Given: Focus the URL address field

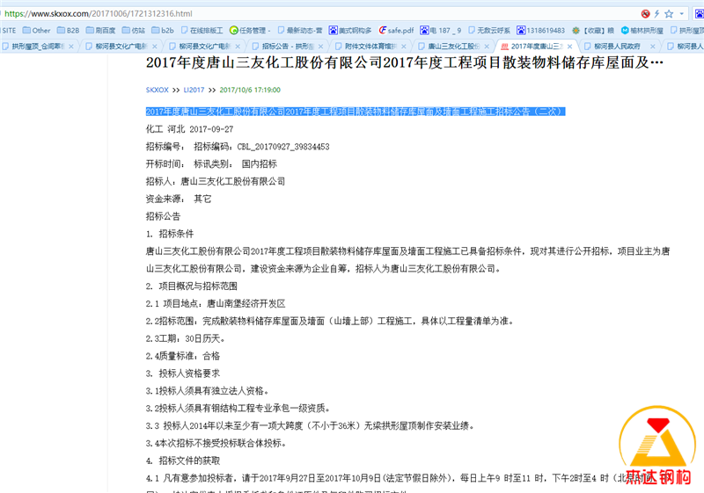Looking at the screenshot, I should coord(314,14).
